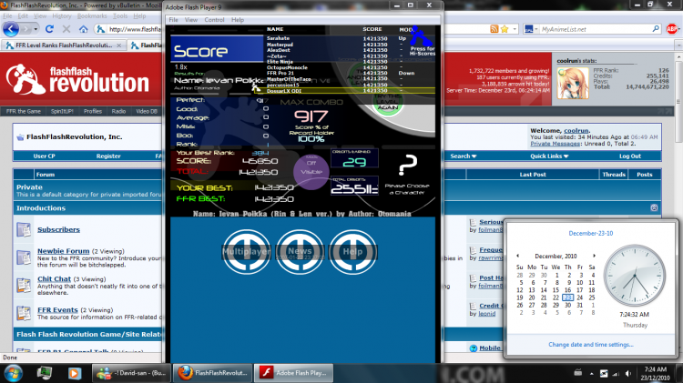The height and width of the screenshot is (383, 683).
Task: Bookmark the page with the star icon
Action: click(505, 29)
